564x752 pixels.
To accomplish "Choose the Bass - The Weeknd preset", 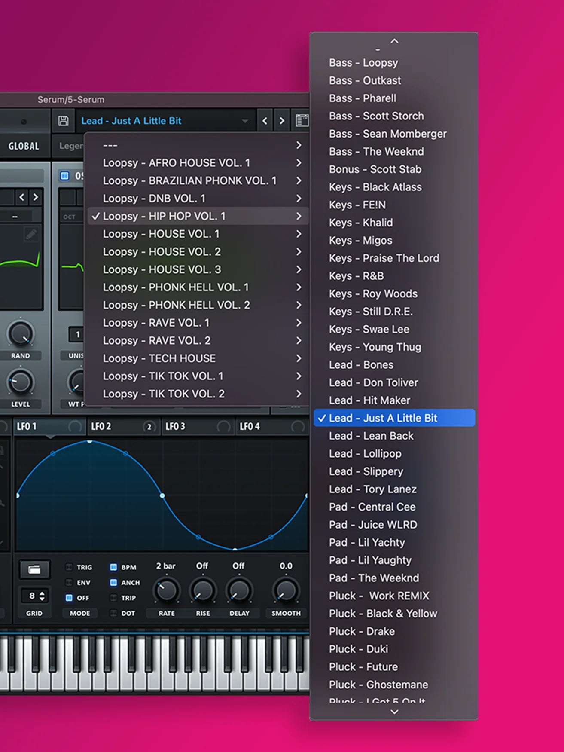I will point(394,151).
